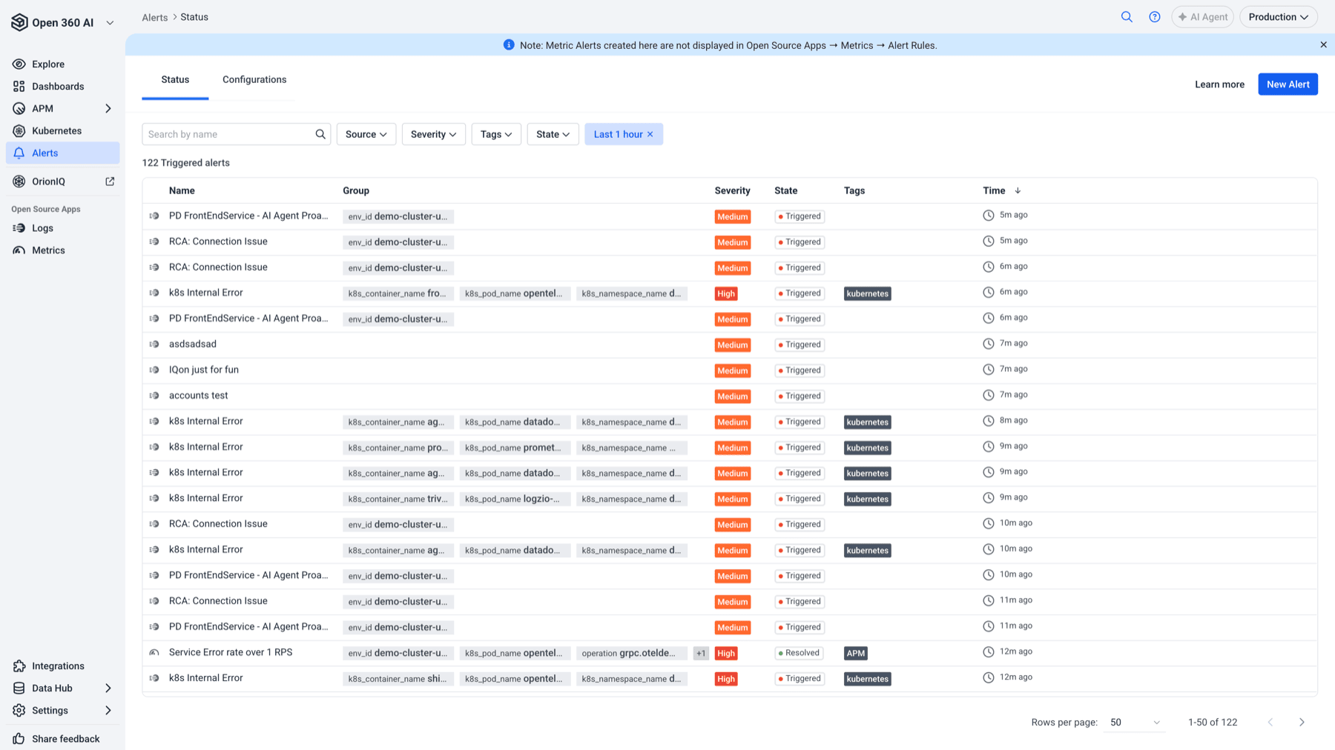Click k8s_pod_name promet... group chip

pyautogui.click(x=515, y=448)
